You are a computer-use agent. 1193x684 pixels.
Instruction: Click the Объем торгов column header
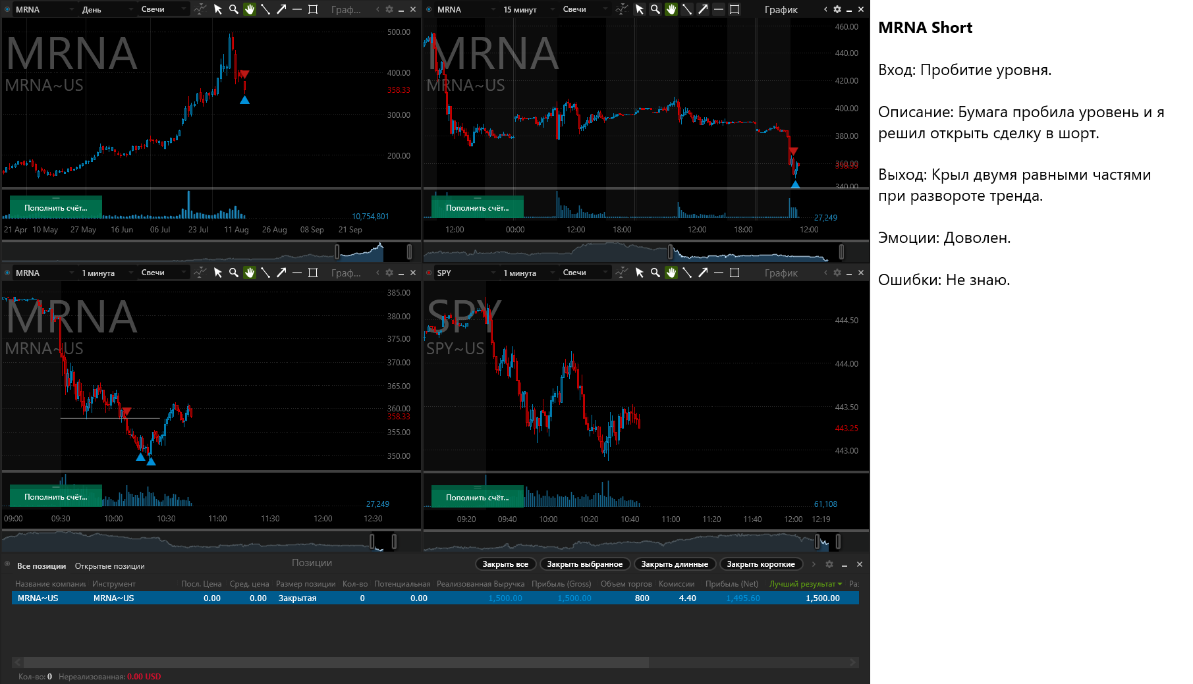[x=626, y=584]
